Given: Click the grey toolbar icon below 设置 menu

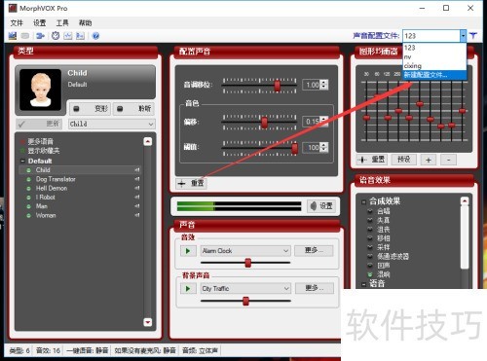Looking at the screenshot, I should pyautogui.click(x=25, y=36).
